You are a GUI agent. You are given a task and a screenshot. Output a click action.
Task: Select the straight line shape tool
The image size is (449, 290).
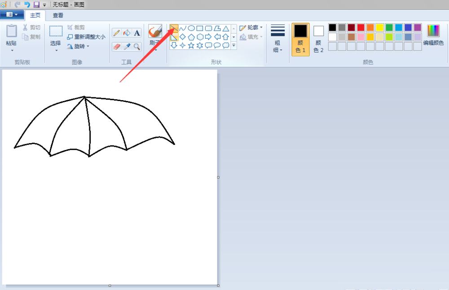[x=174, y=28]
